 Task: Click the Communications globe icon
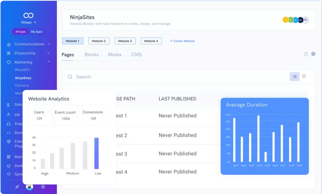tap(9, 44)
